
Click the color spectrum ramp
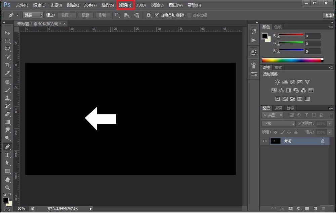(293, 60)
